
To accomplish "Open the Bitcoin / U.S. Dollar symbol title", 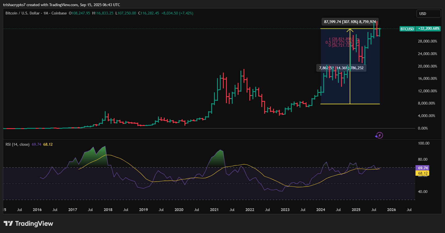I will coord(23,13).
